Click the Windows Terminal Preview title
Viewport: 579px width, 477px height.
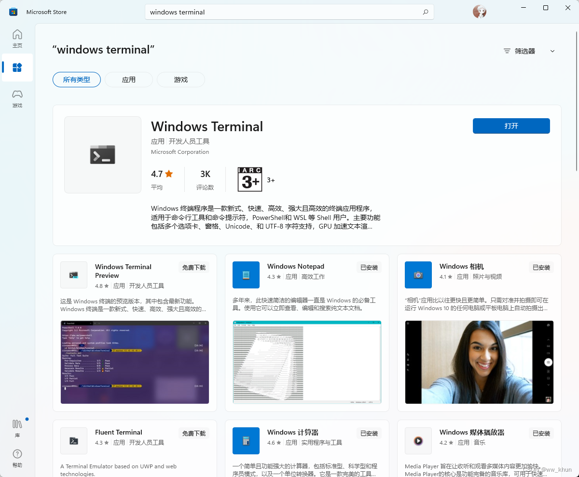tap(123, 271)
